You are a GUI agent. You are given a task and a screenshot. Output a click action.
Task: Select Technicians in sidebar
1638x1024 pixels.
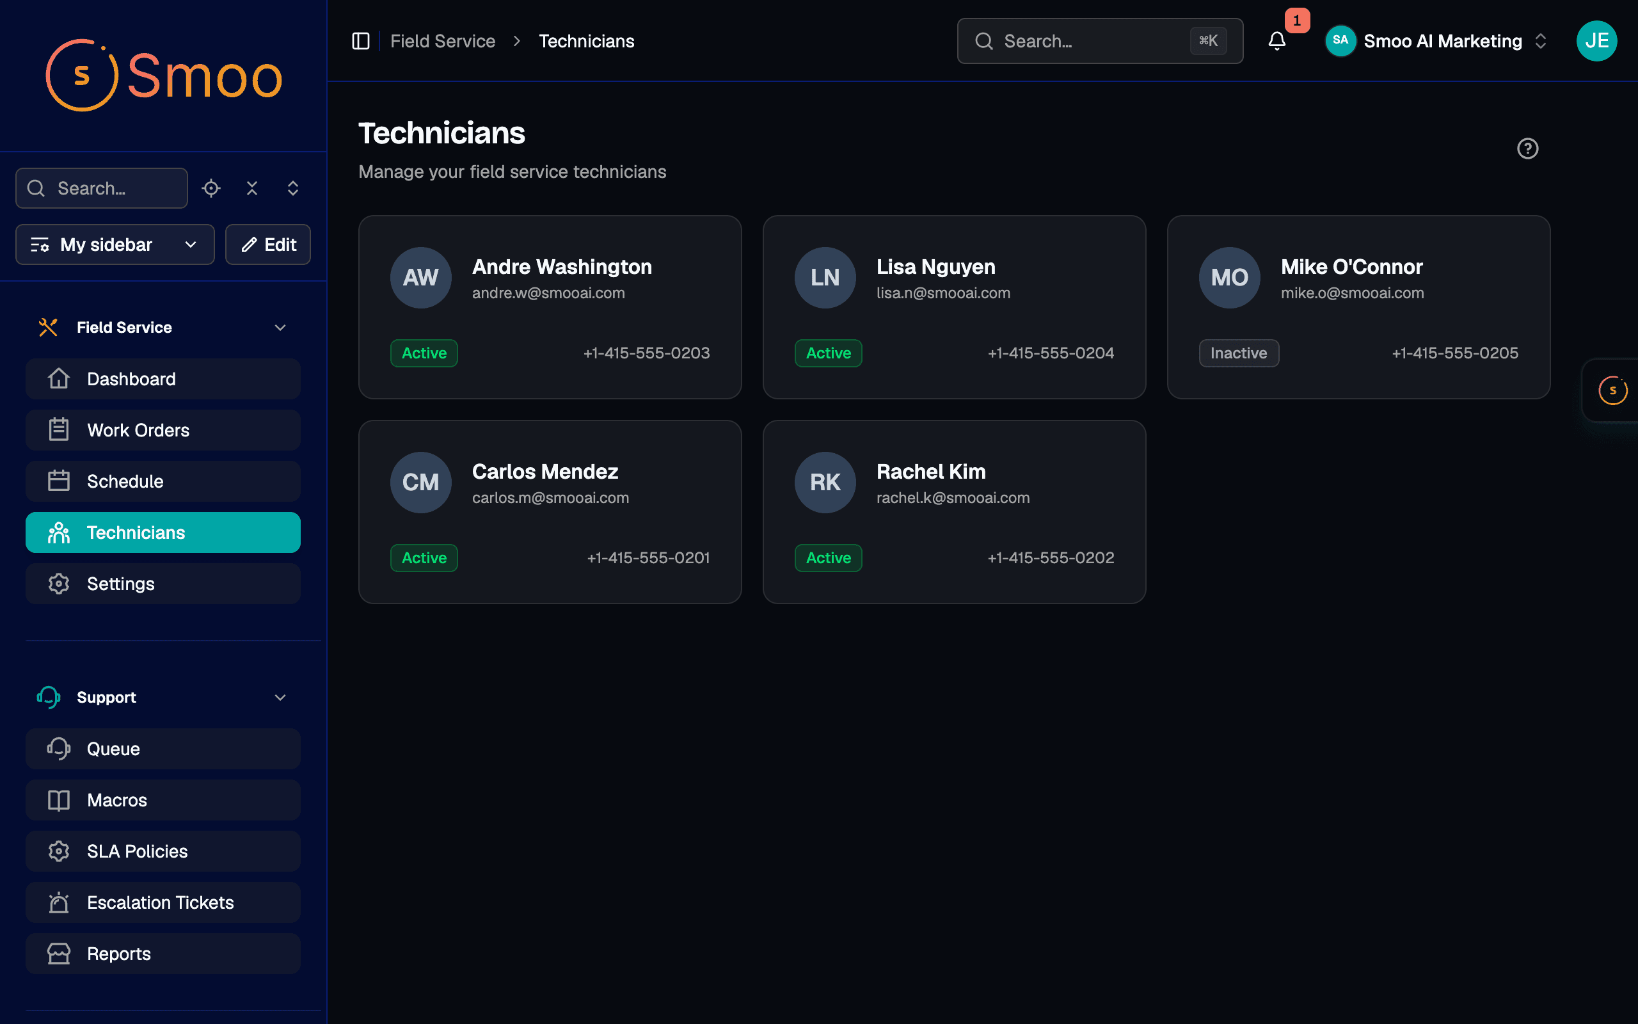click(163, 533)
